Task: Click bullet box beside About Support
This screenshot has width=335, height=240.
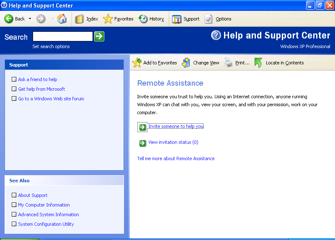Action: (x=14, y=195)
